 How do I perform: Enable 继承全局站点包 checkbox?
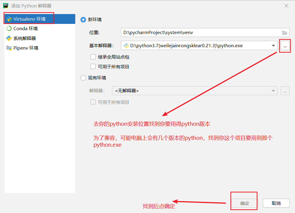(93, 57)
